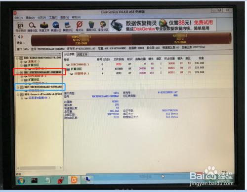Collapse the HD2 disk node
The height and width of the screenshot is (192, 247).
click(18, 87)
